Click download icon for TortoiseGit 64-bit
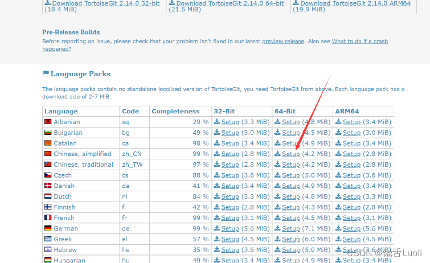 pyautogui.click(x=172, y=3)
